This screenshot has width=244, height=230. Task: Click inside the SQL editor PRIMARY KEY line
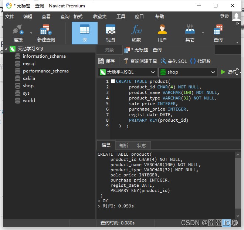pyautogui.click(x=159, y=120)
